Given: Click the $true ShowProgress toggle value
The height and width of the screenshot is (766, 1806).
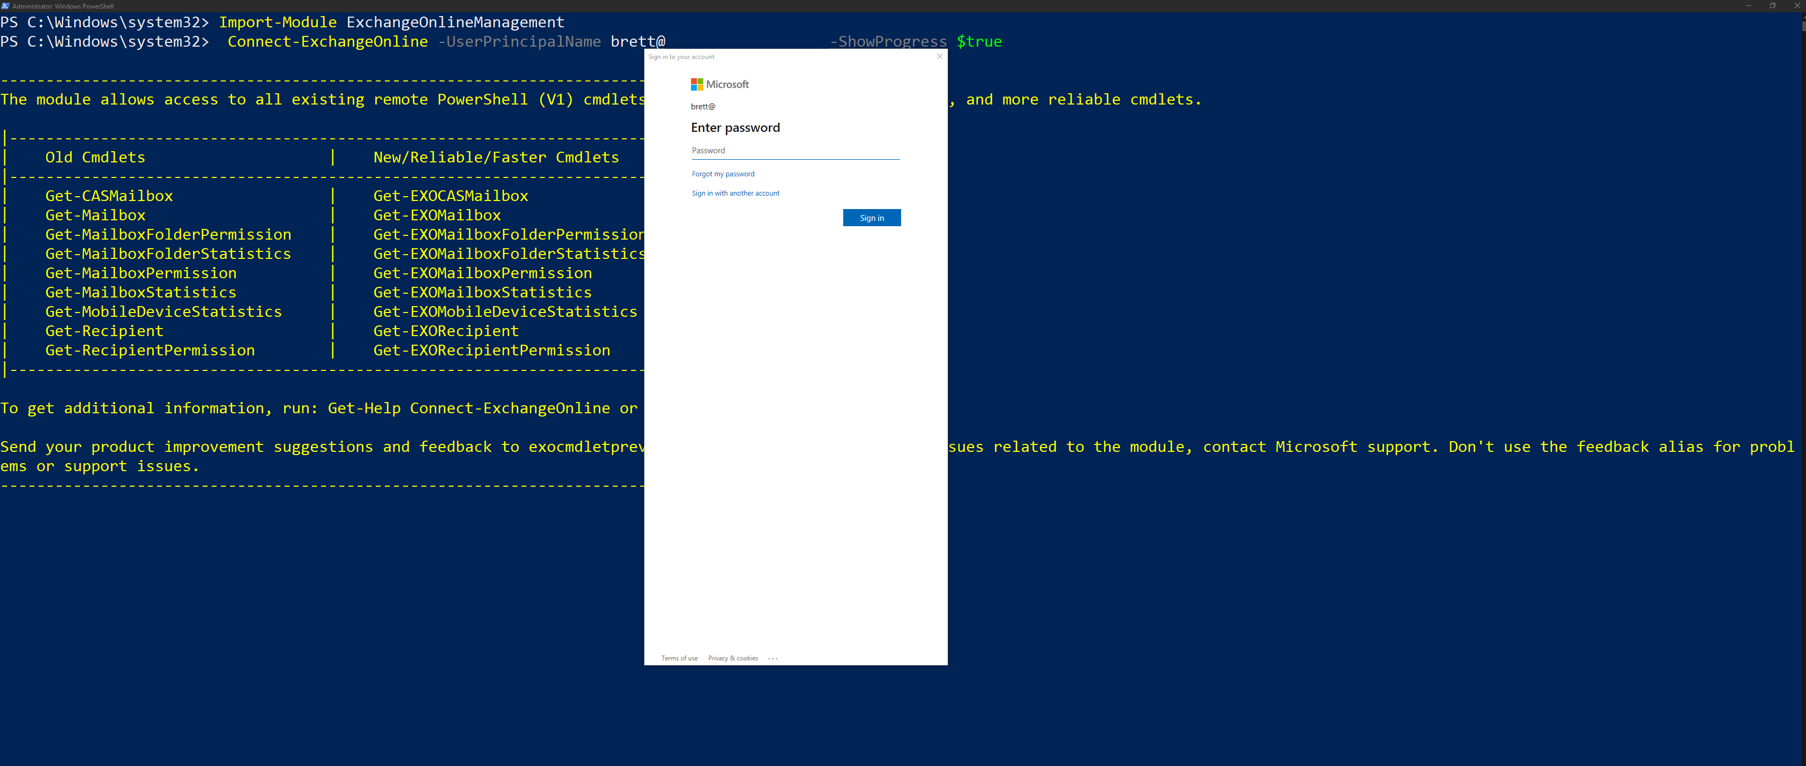Looking at the screenshot, I should [x=978, y=41].
